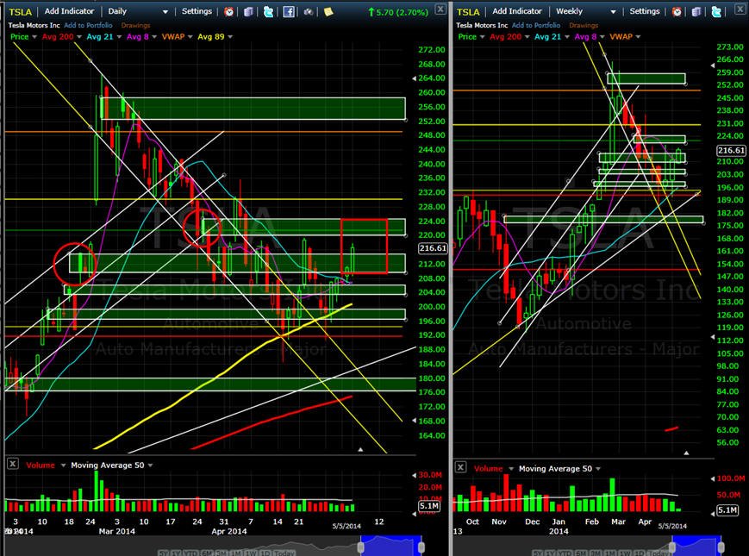The height and width of the screenshot is (556, 749).
Task: Open Add Indicator menu in daily chart
Action: tap(69, 11)
